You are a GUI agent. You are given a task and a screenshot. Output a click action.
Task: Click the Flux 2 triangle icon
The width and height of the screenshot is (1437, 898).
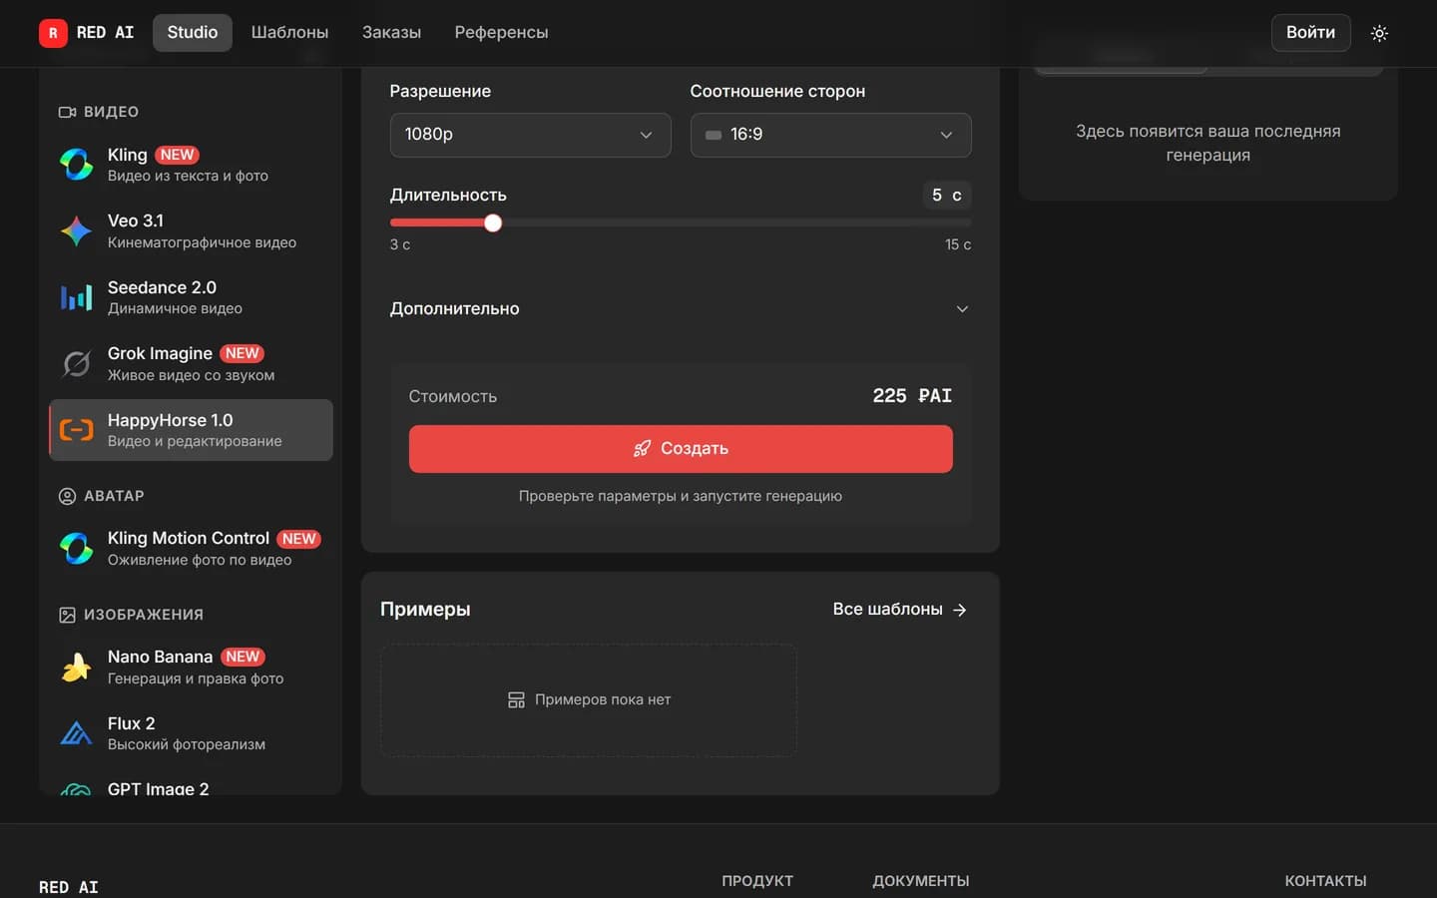point(76,733)
